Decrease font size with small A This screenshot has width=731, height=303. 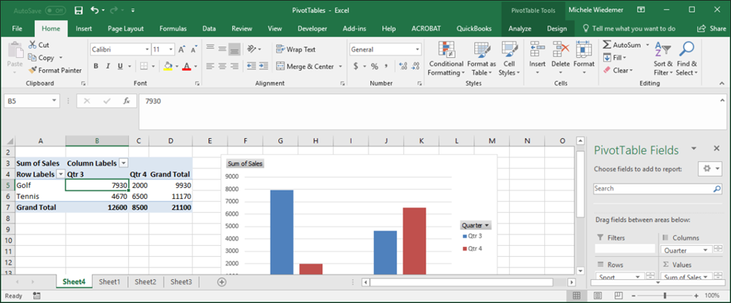pos(193,49)
